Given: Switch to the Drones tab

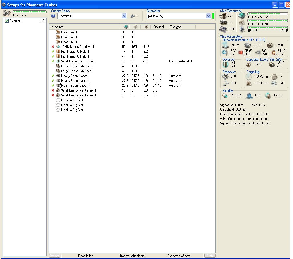Looking at the screenshot, I should pos(54,256).
